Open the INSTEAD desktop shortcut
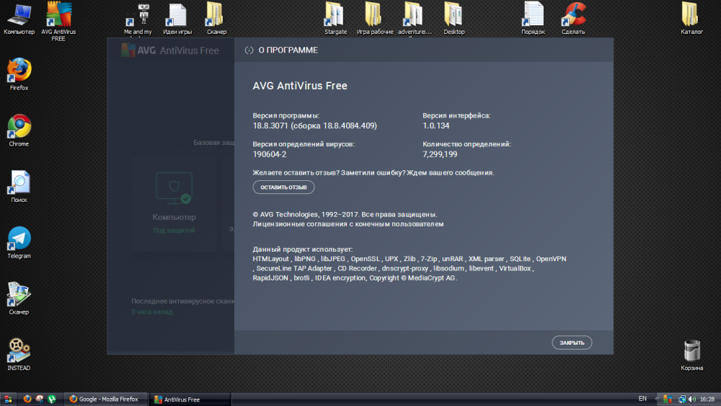 coord(19,355)
